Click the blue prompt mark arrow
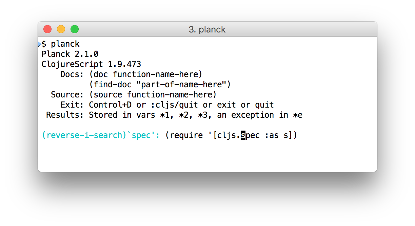This screenshot has height=226, width=415. (x=40, y=44)
